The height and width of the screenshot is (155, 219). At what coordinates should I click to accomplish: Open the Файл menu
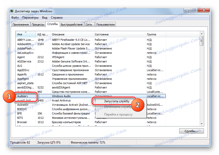click(x=15, y=18)
